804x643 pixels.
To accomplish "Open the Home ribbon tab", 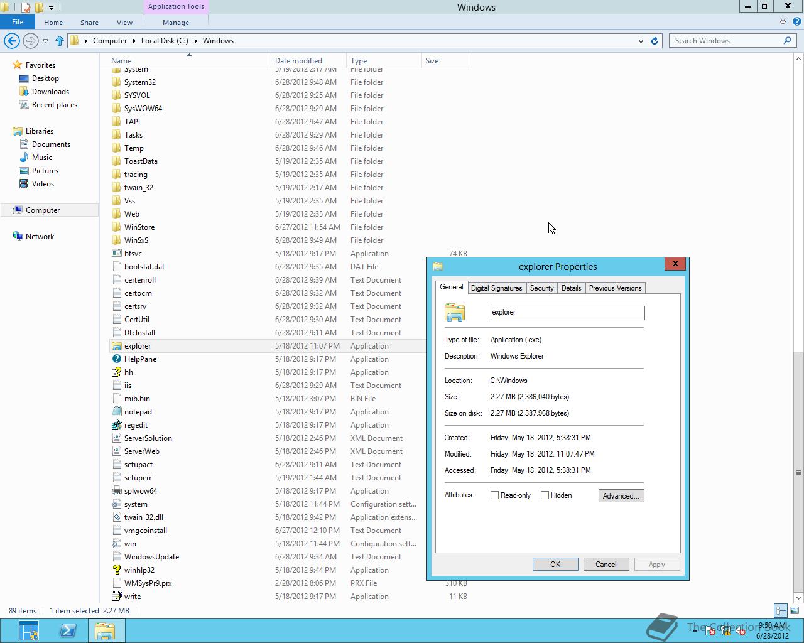I will tap(53, 23).
